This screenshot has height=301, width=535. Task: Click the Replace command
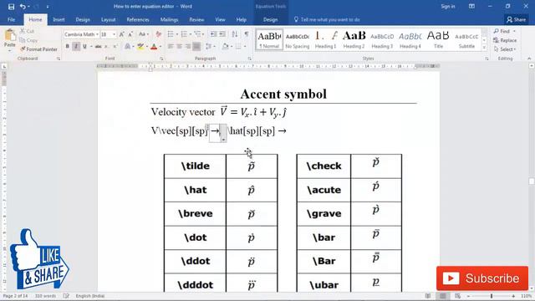[x=505, y=40]
